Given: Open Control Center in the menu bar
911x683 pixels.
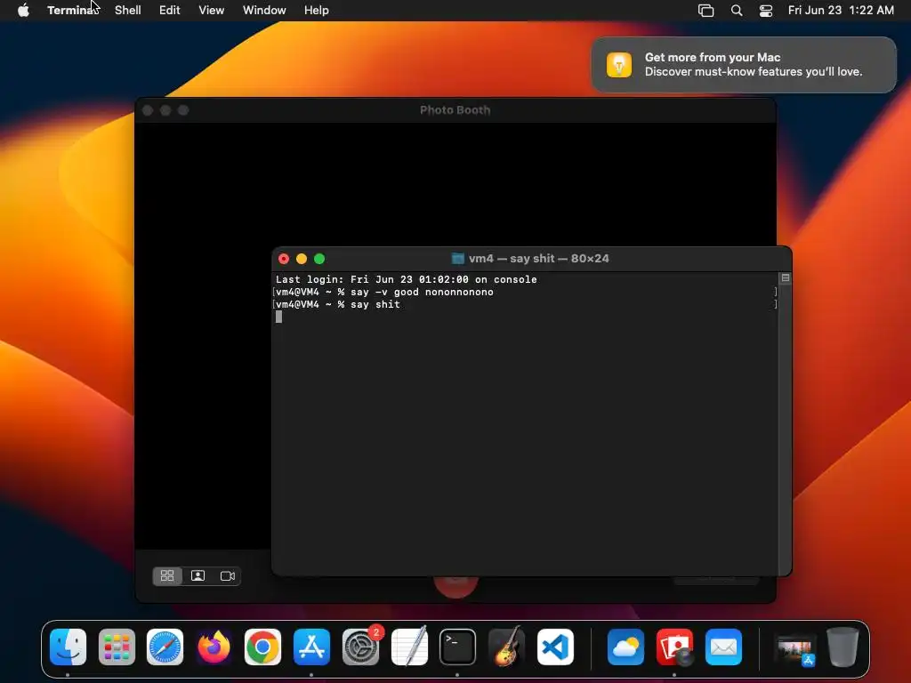Looking at the screenshot, I should [766, 11].
